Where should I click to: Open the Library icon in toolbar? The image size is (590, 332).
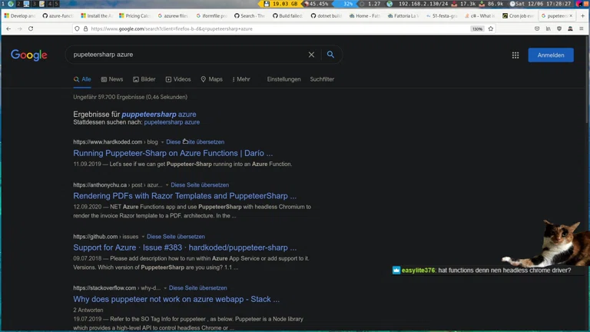[549, 28]
